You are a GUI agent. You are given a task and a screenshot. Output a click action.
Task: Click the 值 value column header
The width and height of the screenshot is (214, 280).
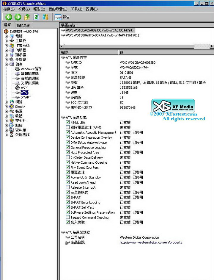click(x=166, y=52)
